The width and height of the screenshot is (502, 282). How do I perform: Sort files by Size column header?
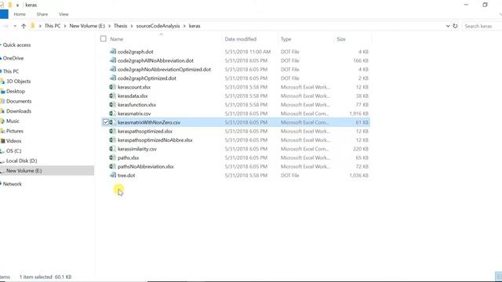(341, 39)
